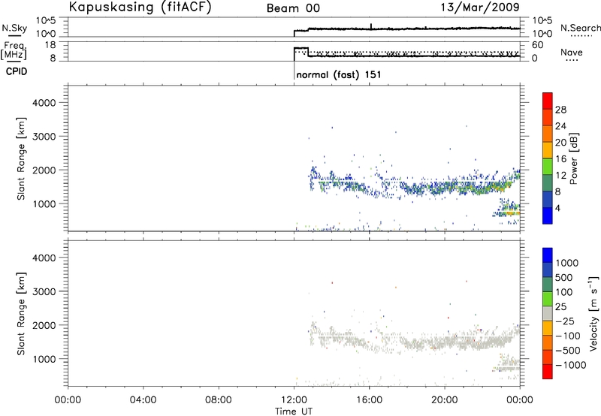This screenshot has width=601, height=416.
Task: Click the 'Velocity [m s-1]' colorbar label
Action: tap(593, 313)
